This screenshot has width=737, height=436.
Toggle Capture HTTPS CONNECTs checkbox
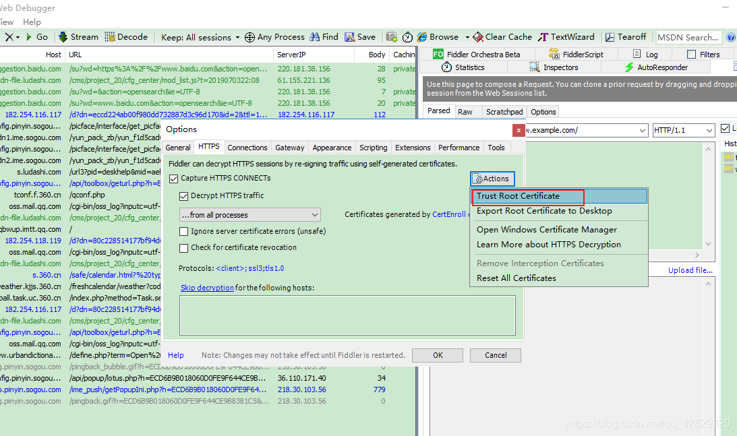coord(174,179)
